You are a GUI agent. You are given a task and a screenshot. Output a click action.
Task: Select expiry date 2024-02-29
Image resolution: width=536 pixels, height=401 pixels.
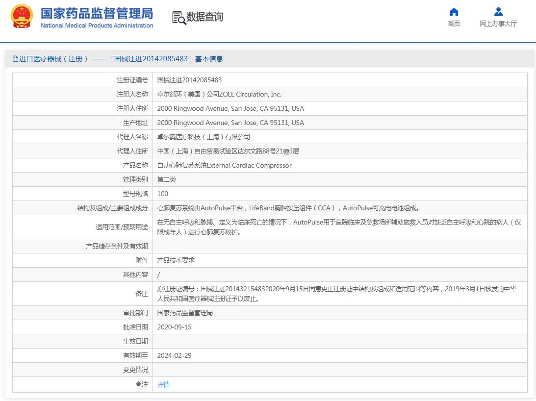[175, 355]
